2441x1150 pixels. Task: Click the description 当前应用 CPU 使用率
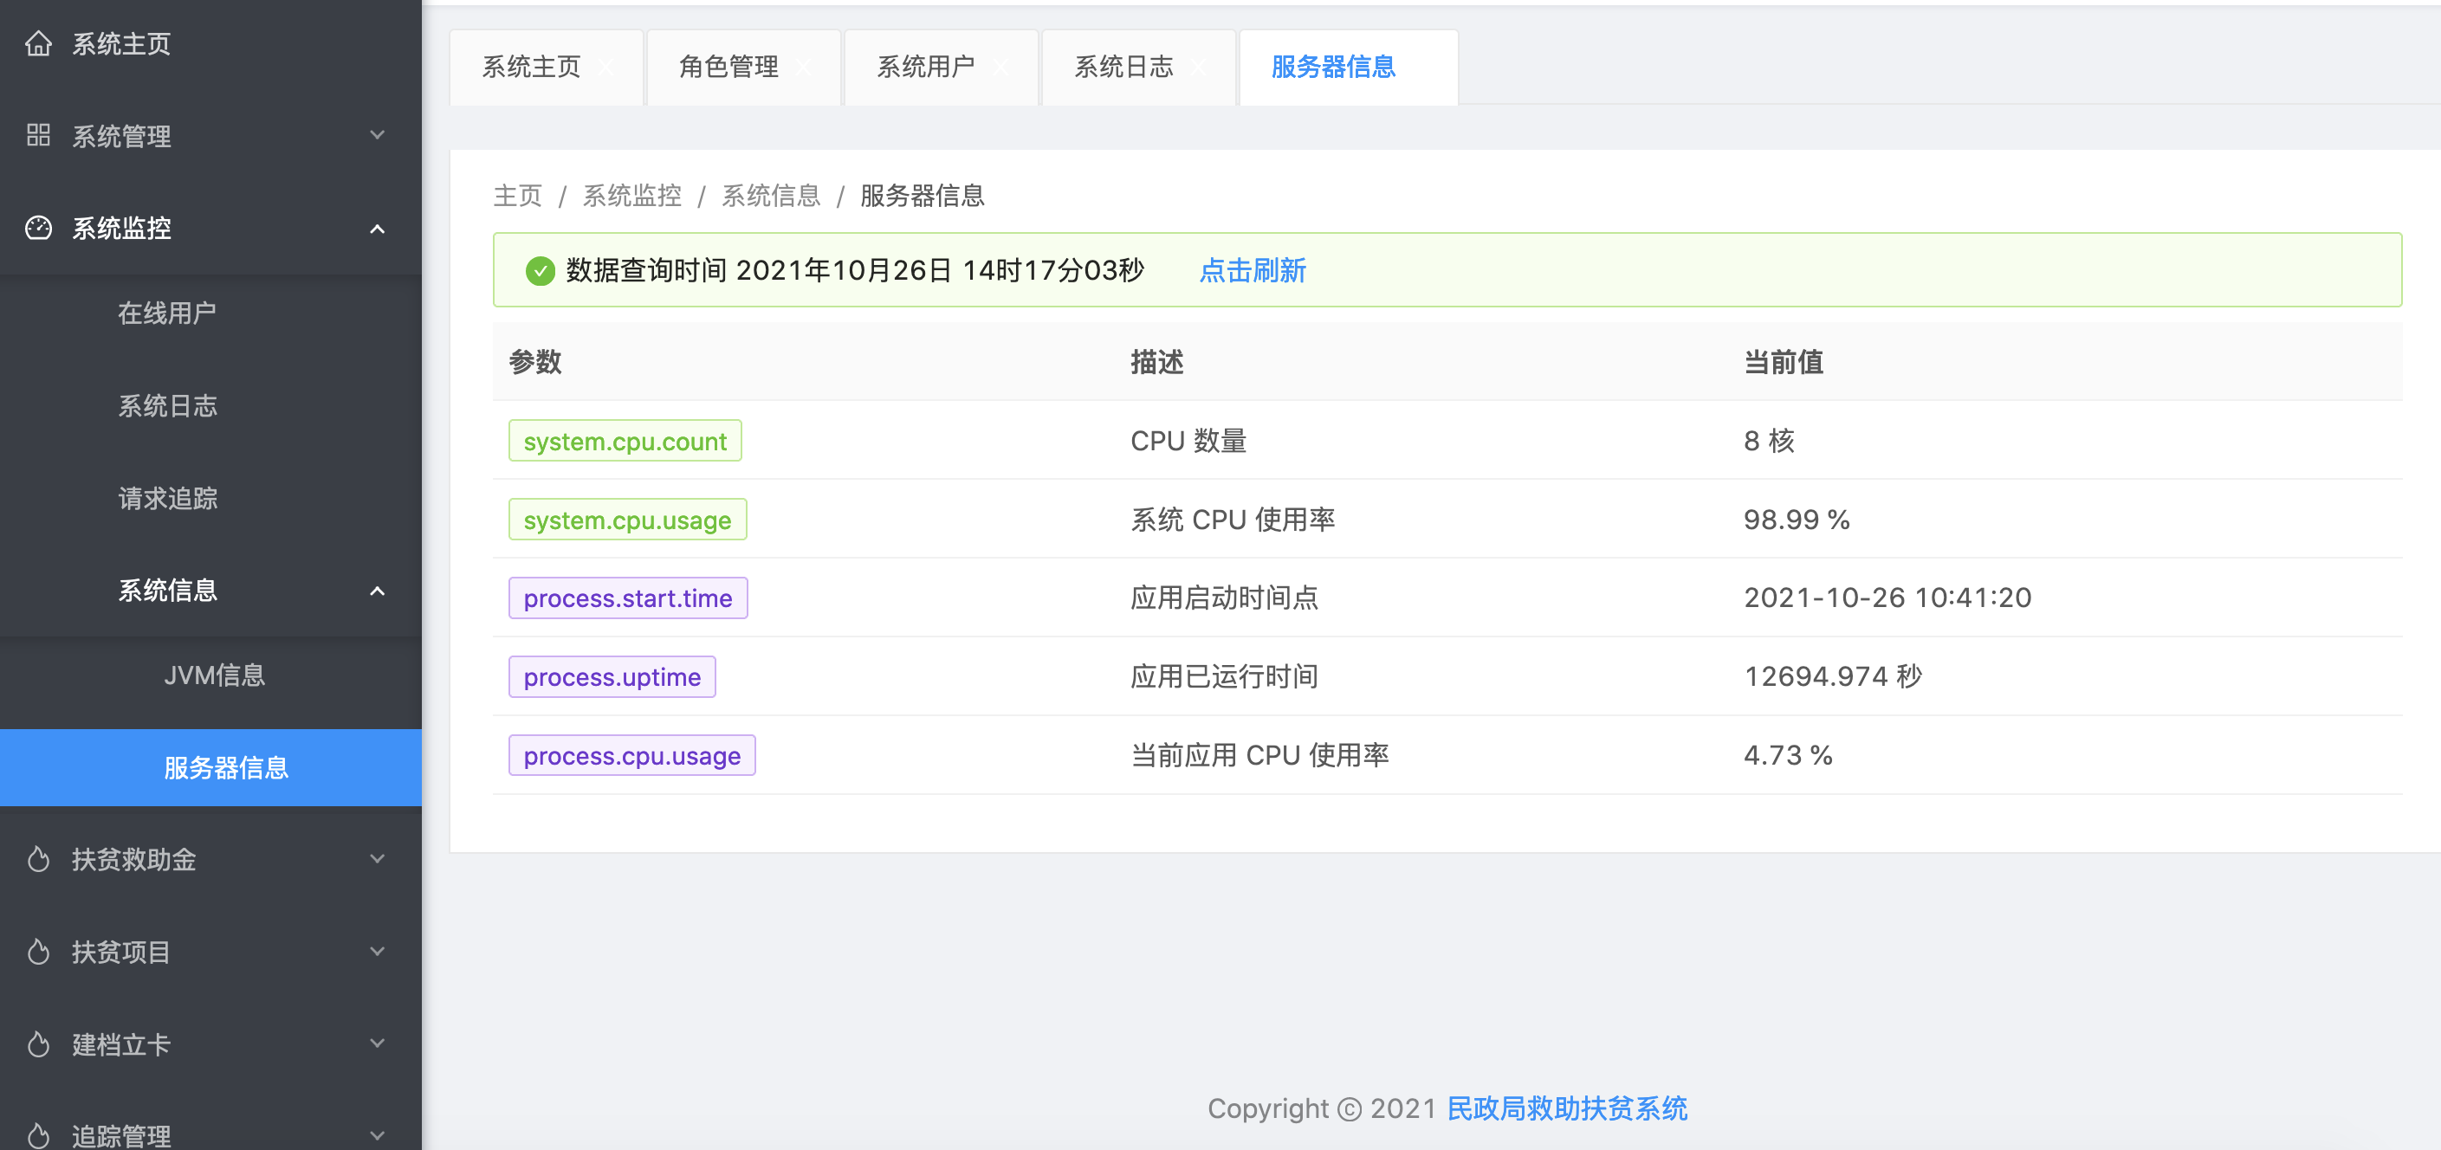[1259, 756]
